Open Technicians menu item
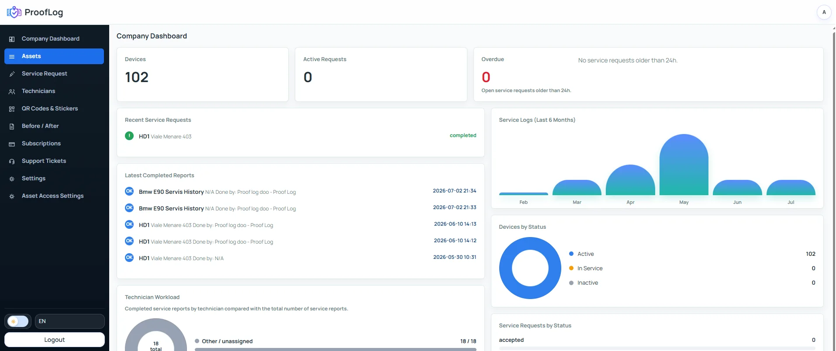836x351 pixels. click(54, 91)
